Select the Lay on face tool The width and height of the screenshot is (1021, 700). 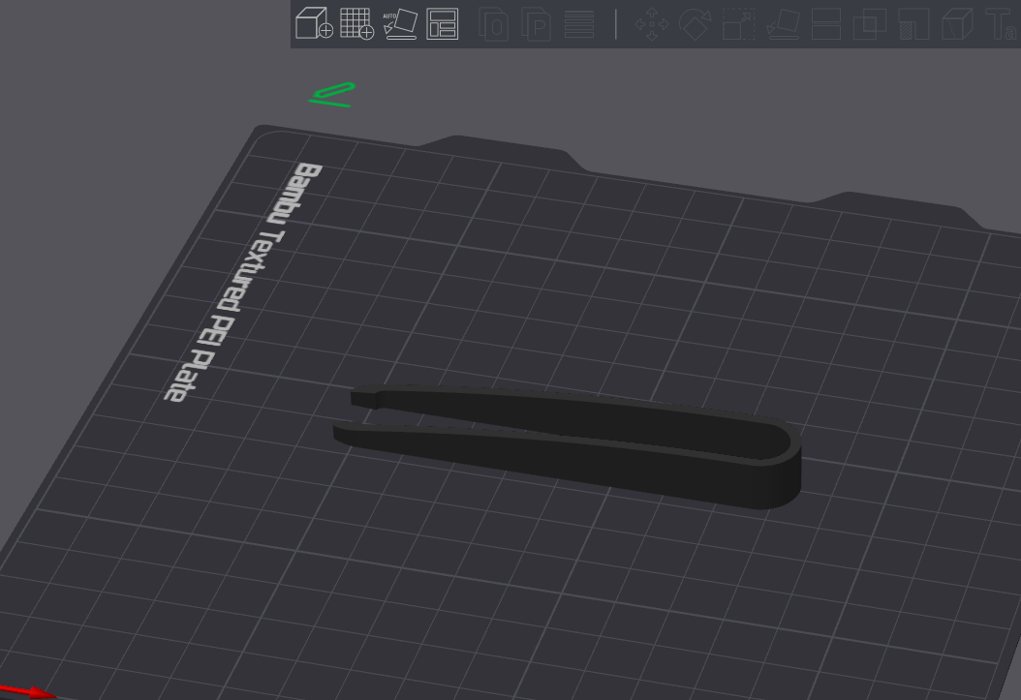pyautogui.click(x=783, y=24)
